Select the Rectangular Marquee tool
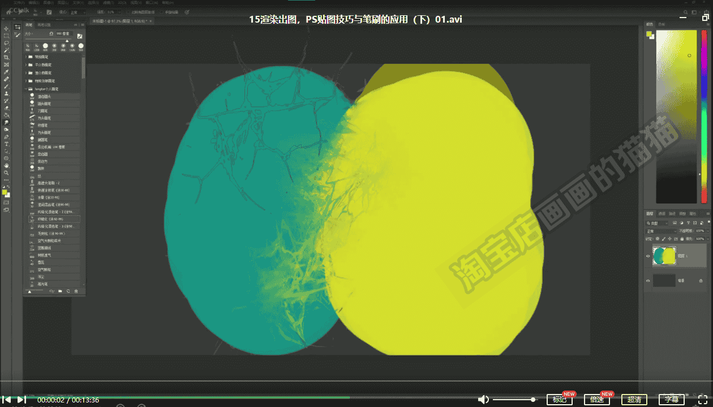This screenshot has width=713, height=407. pos(6,36)
